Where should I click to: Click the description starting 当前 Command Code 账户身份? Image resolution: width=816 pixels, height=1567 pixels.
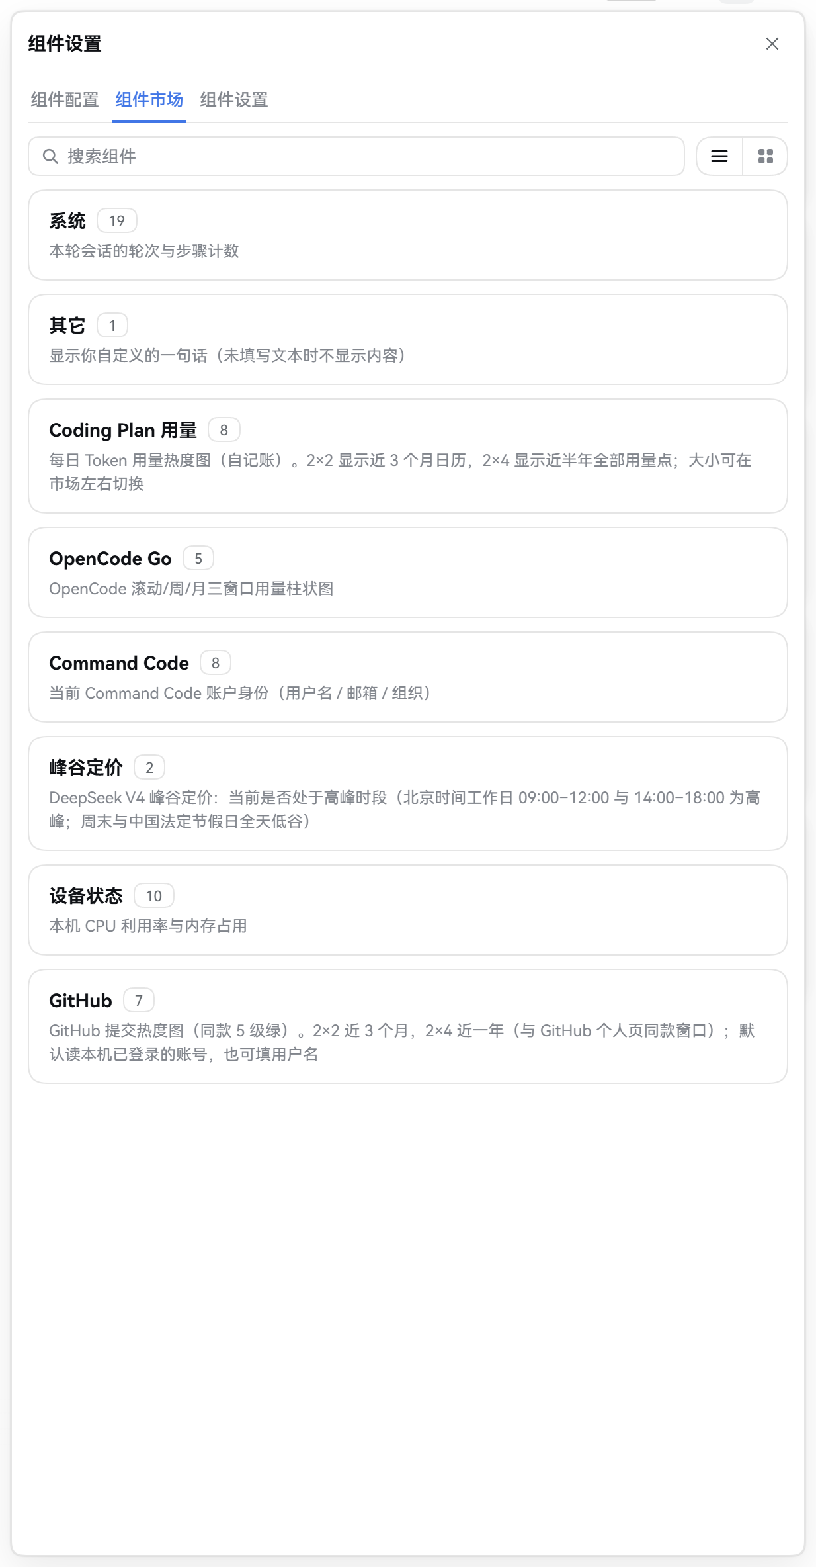pos(242,694)
